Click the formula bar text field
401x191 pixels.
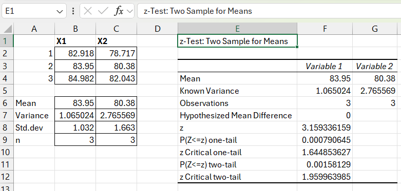point(269,11)
